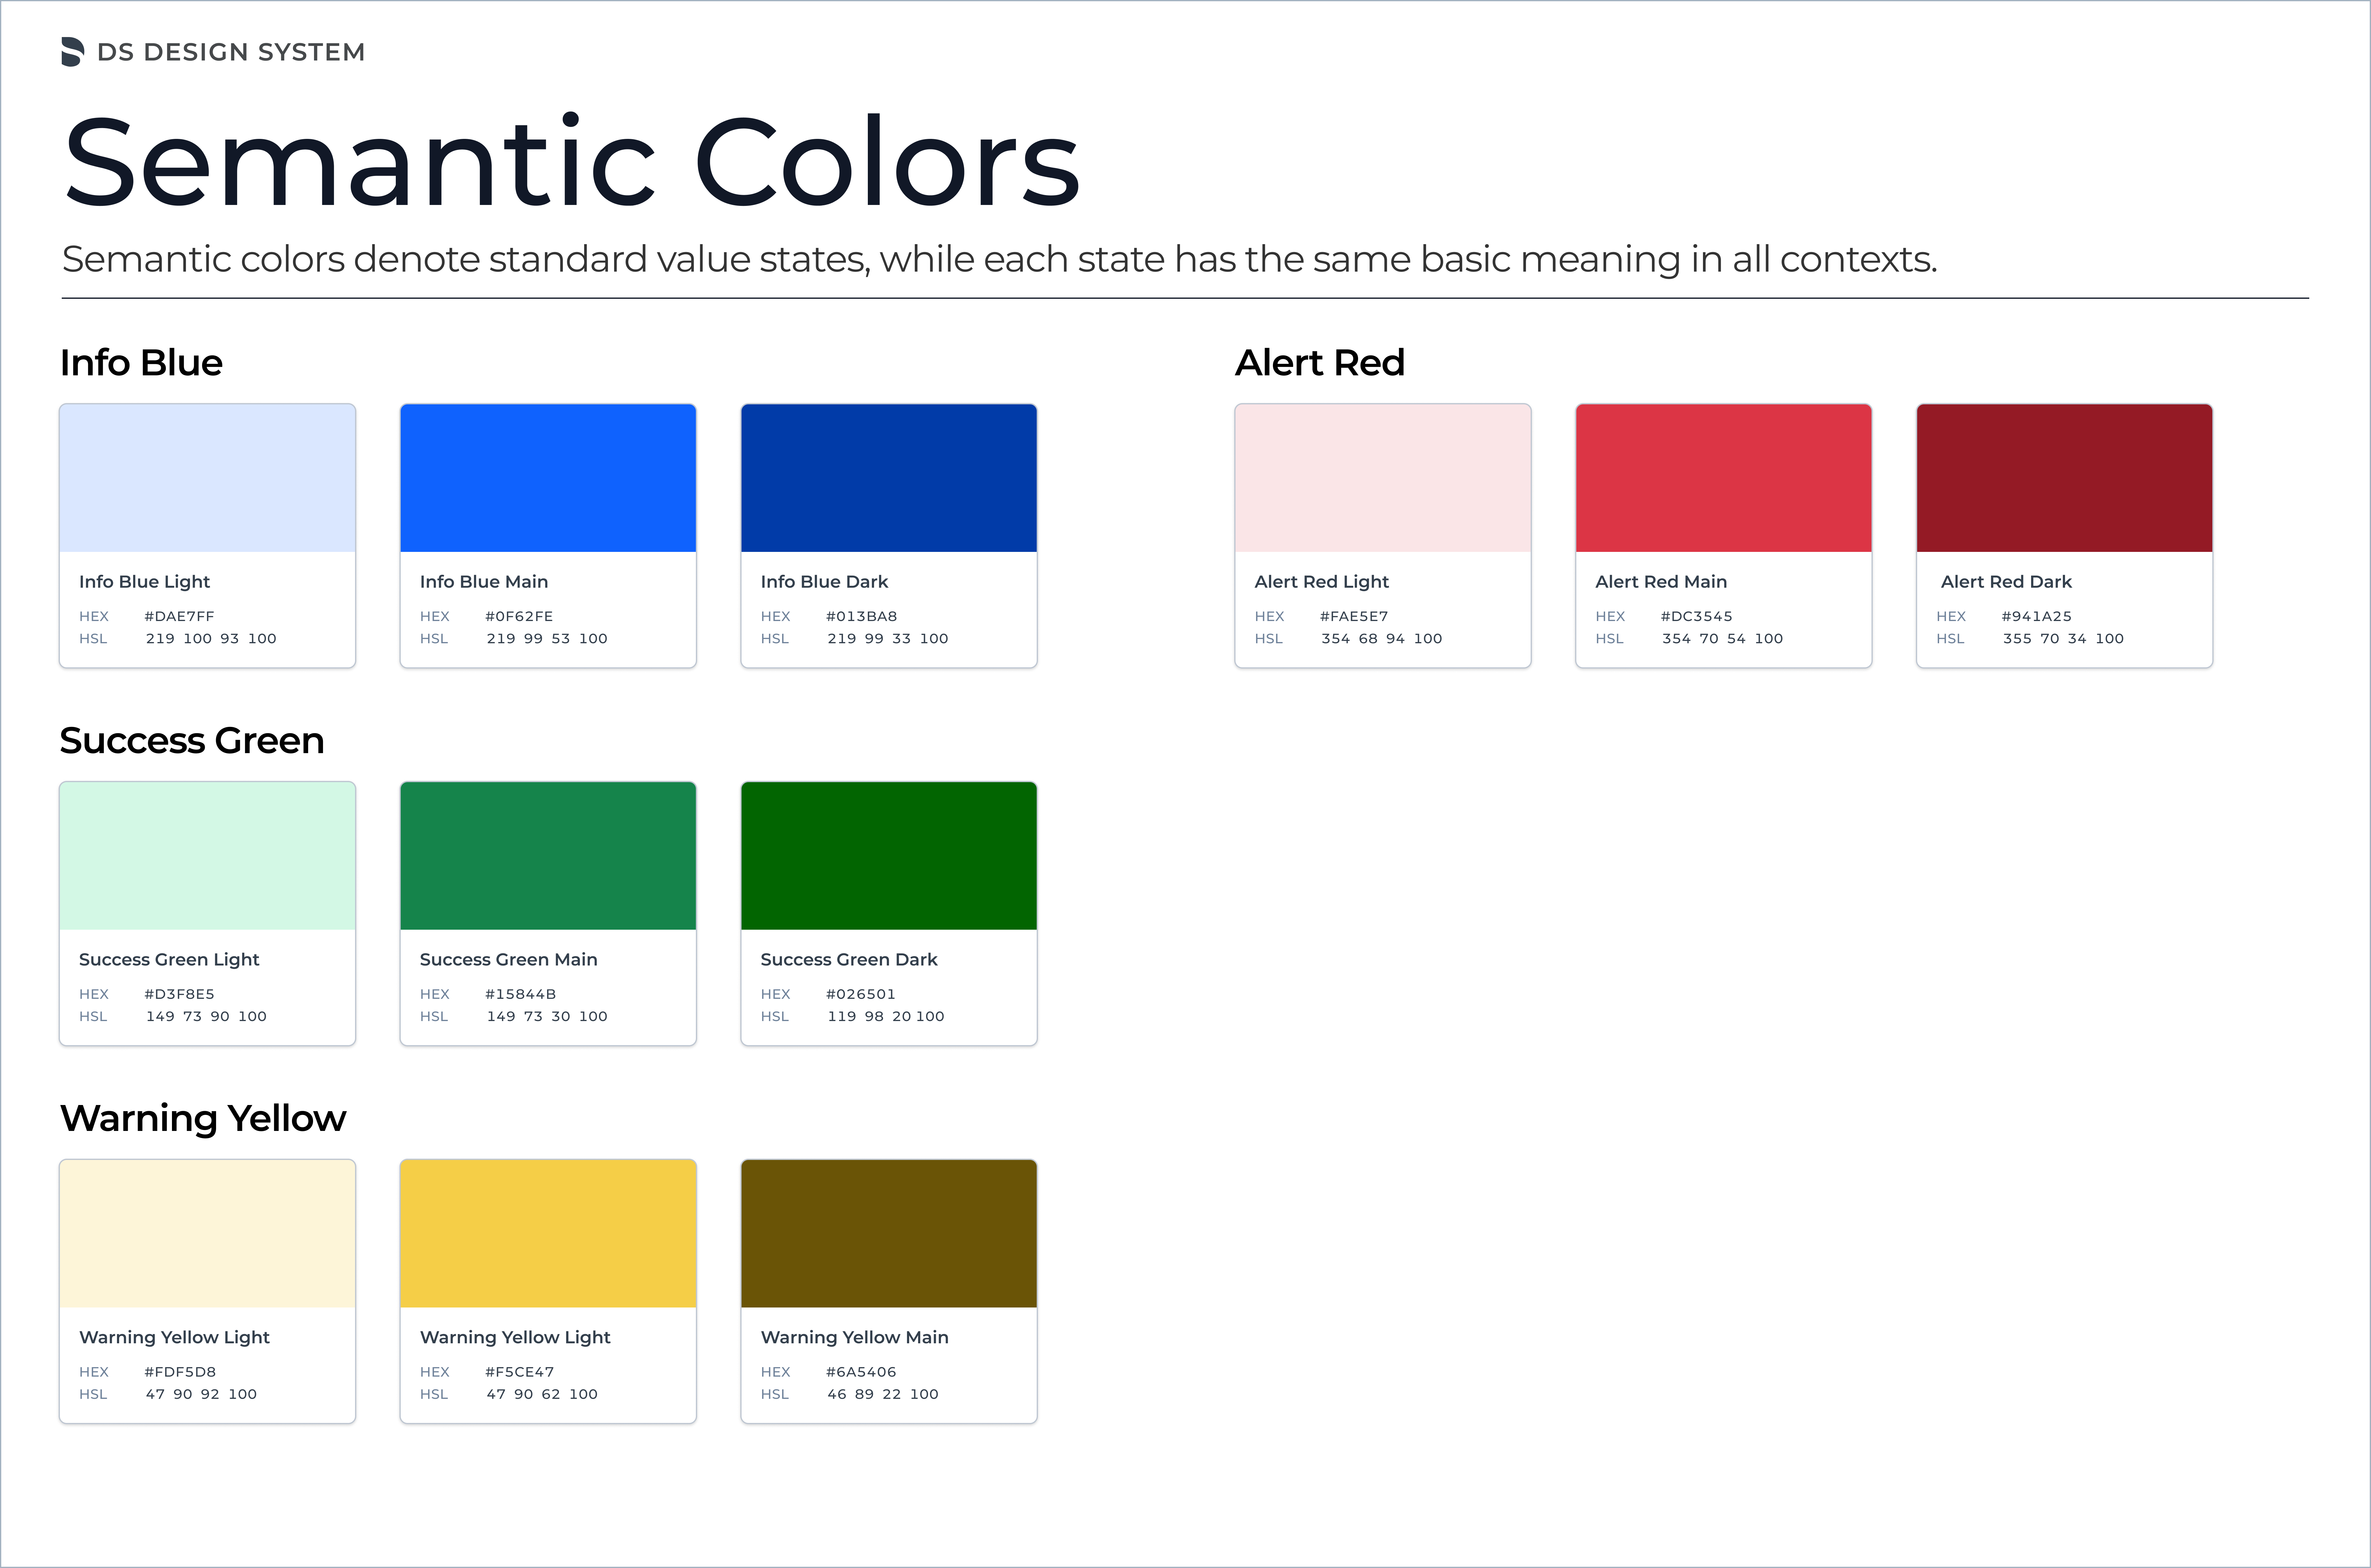The image size is (2371, 1568).
Task: Select the Info Blue Main color swatch
Action: point(548,478)
